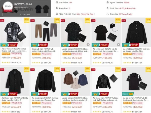Play video on black đũi shirt thumbnail
This screenshot has width=151, height=113.
(x=119, y=45)
